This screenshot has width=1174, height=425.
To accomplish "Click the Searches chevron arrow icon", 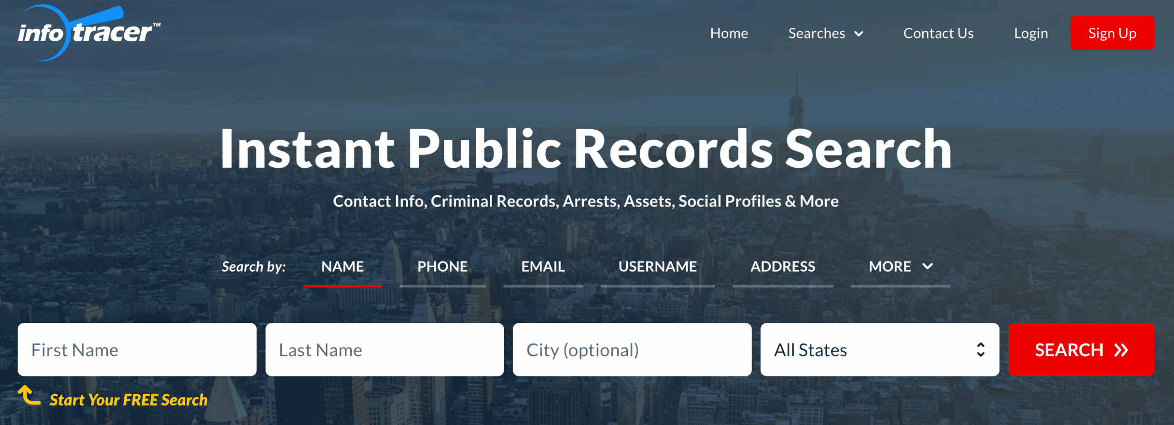I will pos(859,34).
